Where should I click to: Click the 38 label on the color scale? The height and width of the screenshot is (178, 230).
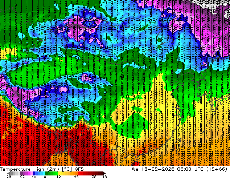click(94, 177)
